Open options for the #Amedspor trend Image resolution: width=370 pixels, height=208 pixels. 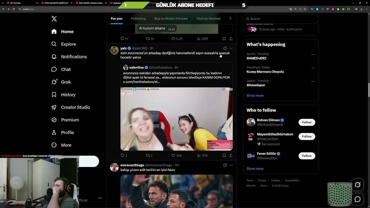[x=313, y=81]
